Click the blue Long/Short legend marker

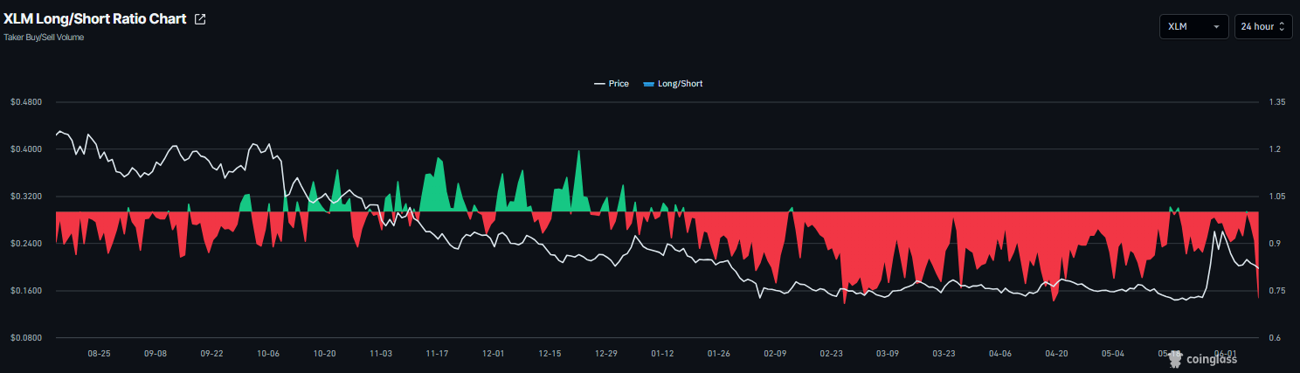click(648, 84)
